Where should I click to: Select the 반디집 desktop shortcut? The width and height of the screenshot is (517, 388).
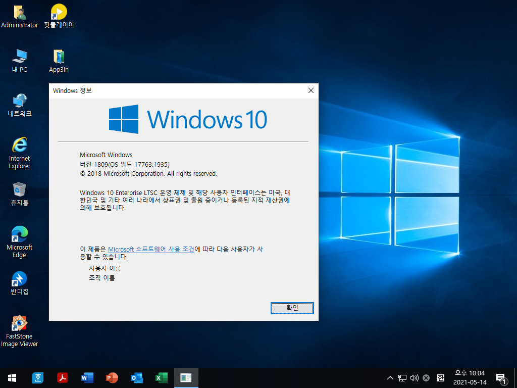[x=20, y=283]
